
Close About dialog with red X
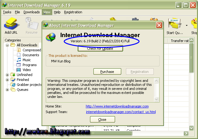pos(159,25)
